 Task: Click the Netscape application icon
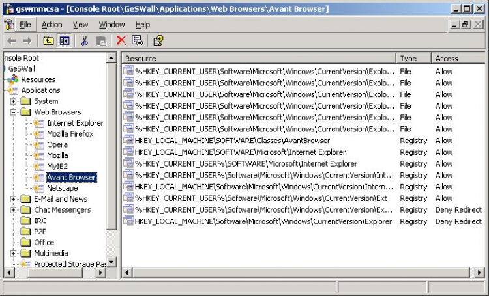pyautogui.click(x=38, y=188)
